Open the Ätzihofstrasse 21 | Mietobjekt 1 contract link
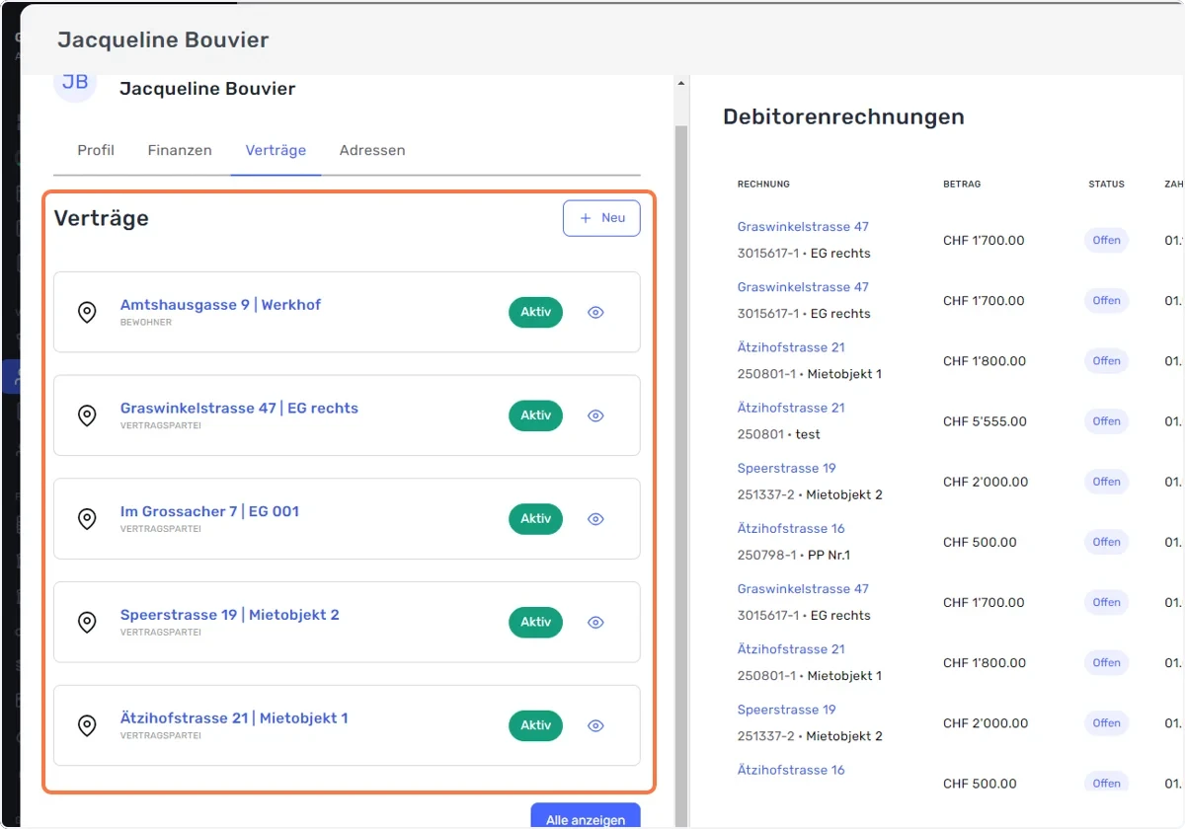This screenshot has height=829, width=1185. click(234, 718)
